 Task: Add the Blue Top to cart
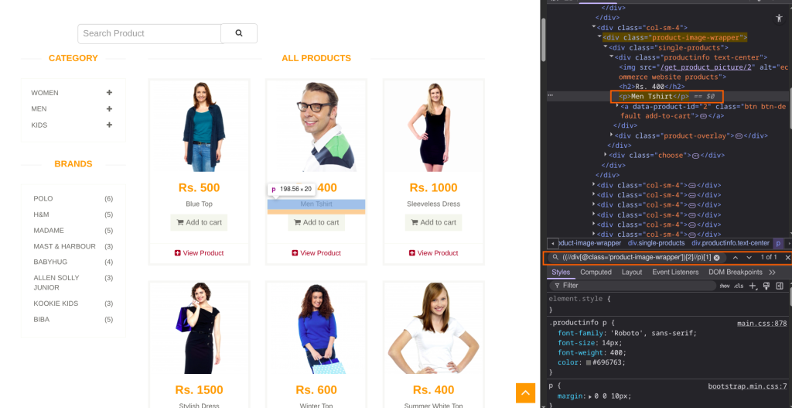click(x=199, y=222)
